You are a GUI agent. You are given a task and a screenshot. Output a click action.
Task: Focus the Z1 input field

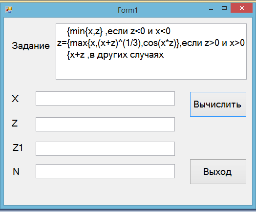pyautogui.click(x=105, y=148)
